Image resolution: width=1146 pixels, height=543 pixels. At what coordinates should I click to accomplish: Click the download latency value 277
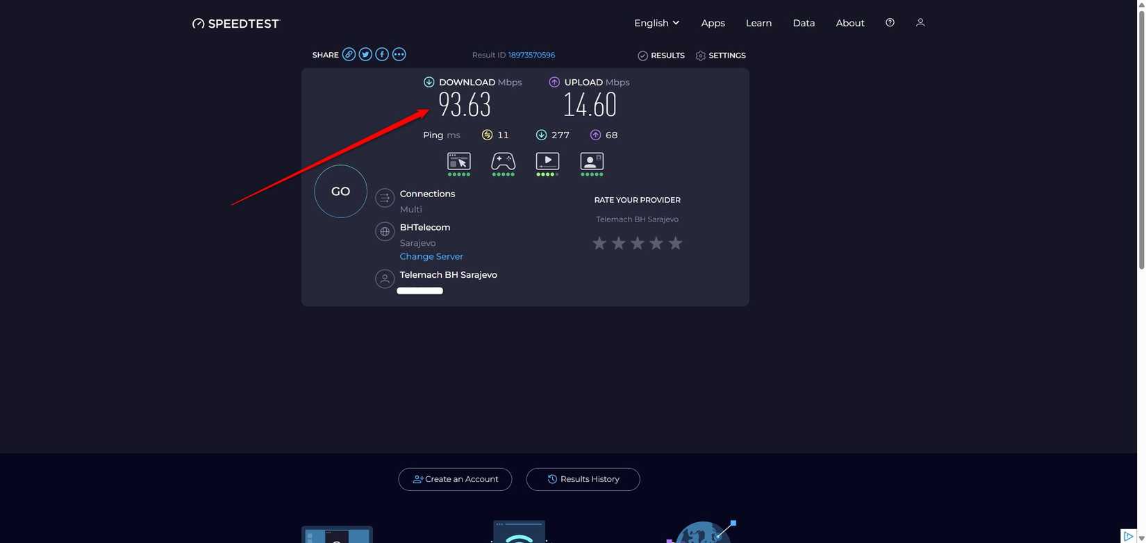pyautogui.click(x=560, y=135)
